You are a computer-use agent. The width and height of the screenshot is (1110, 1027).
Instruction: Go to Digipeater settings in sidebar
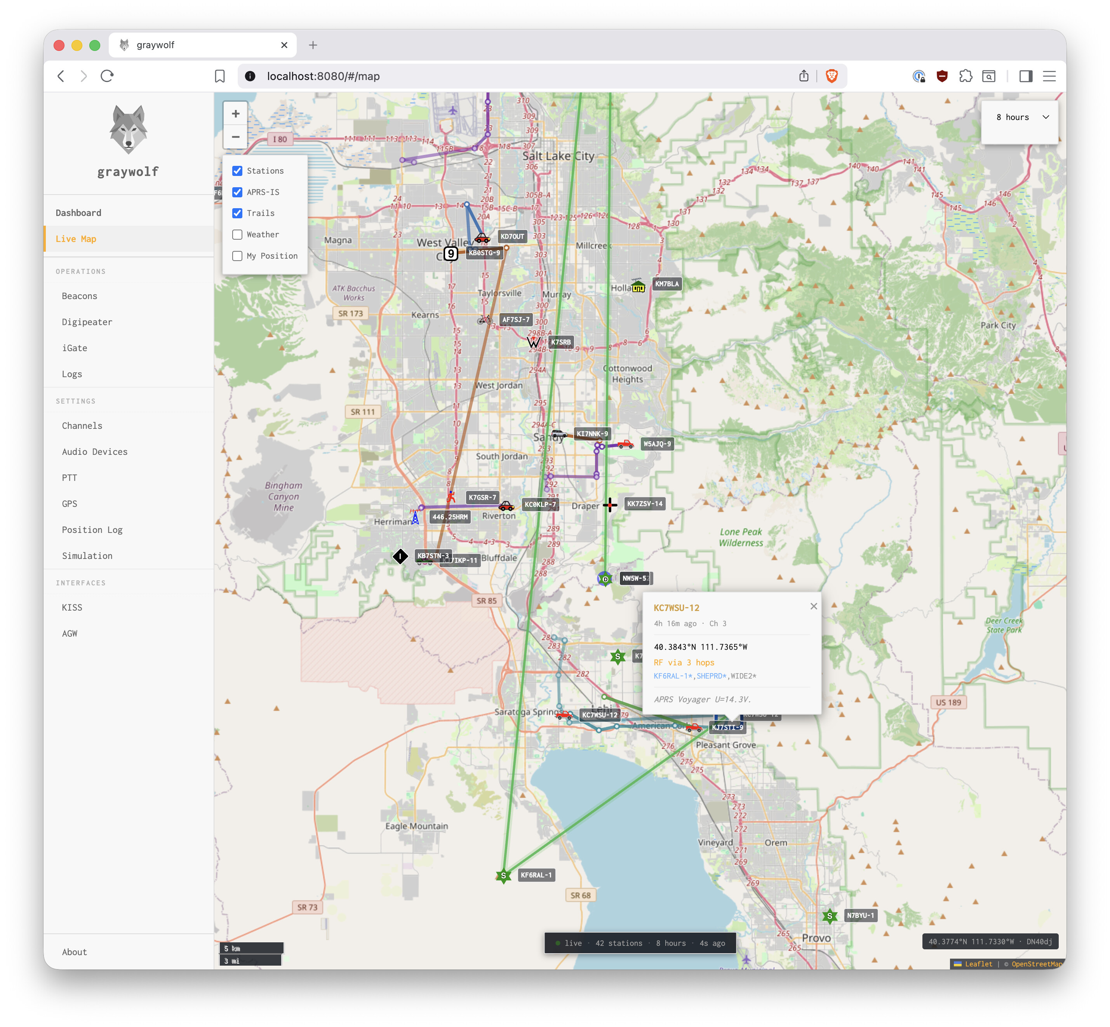pyautogui.click(x=87, y=322)
